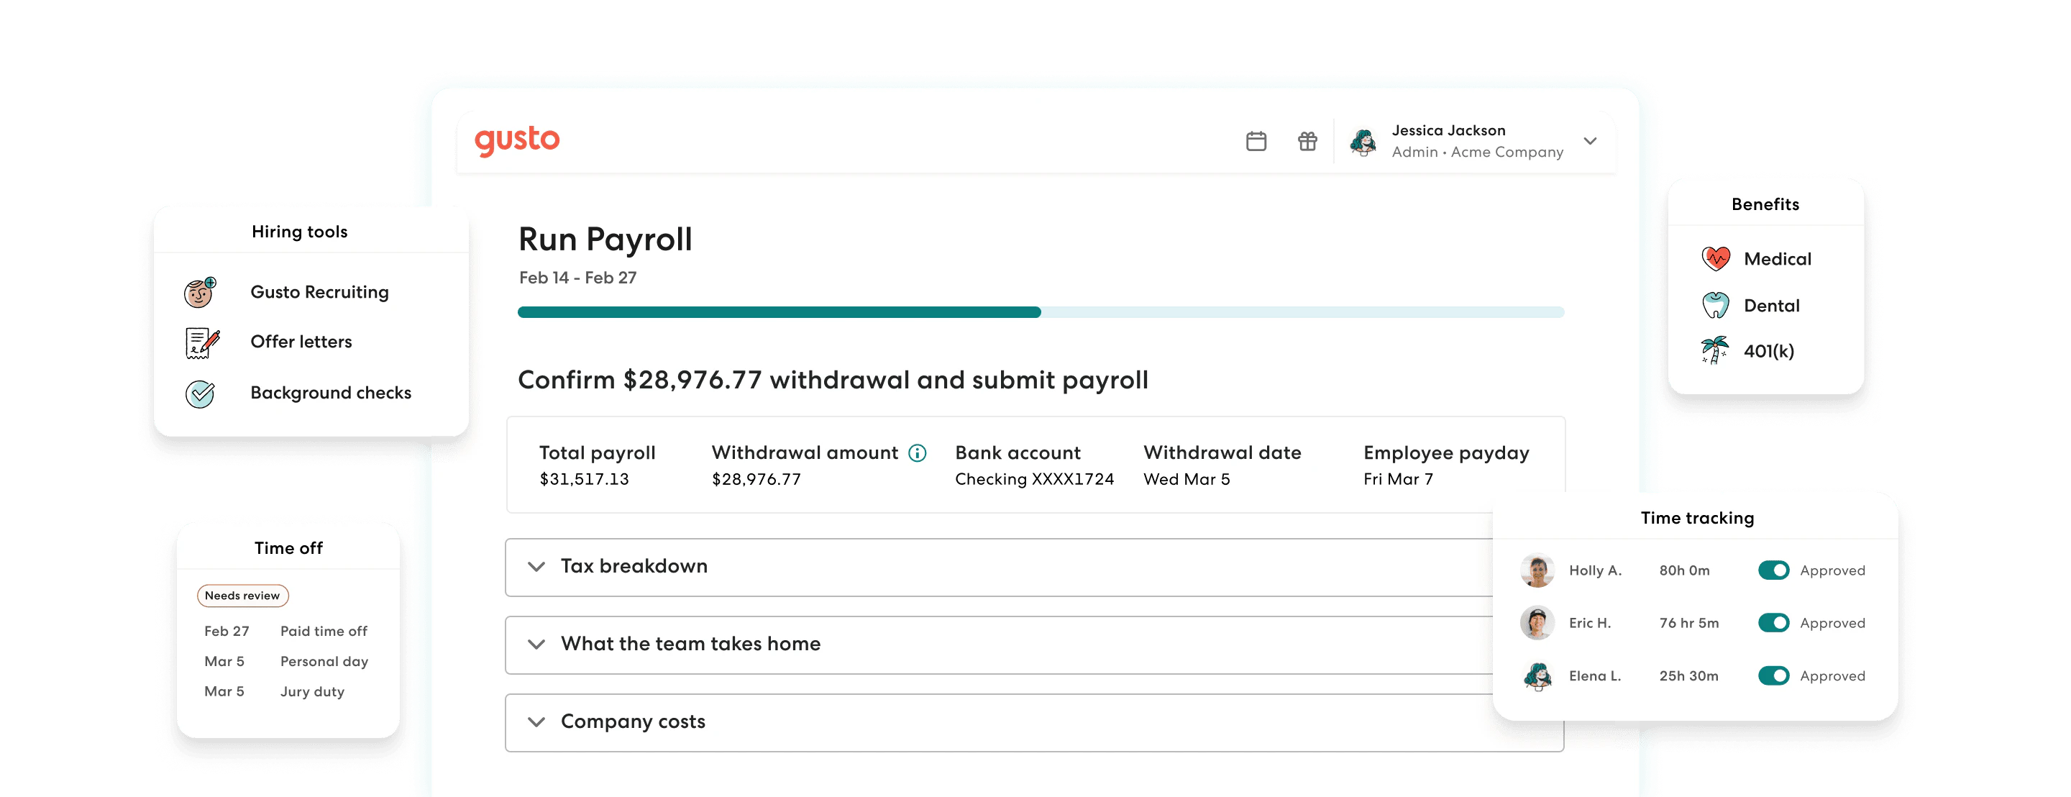The width and height of the screenshot is (2071, 797).
Task: Select the Feb 27 Paid time off entry
Action: coord(285,632)
